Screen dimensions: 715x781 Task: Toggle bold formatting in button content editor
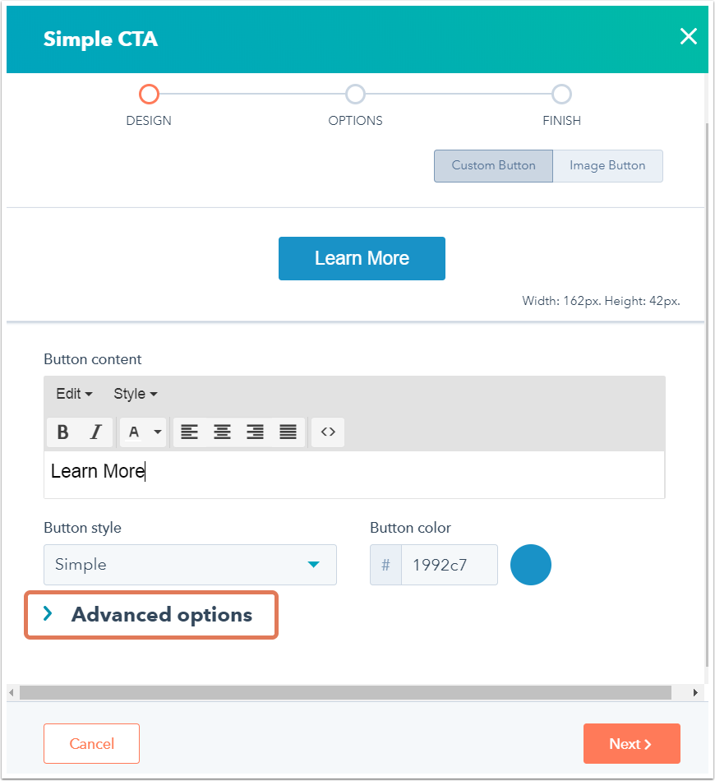click(x=62, y=432)
